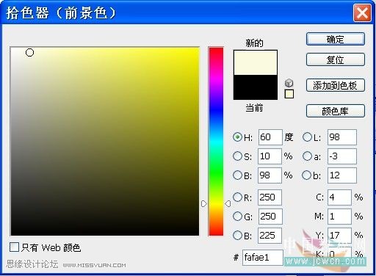Click the a field showing -3

click(x=342, y=156)
